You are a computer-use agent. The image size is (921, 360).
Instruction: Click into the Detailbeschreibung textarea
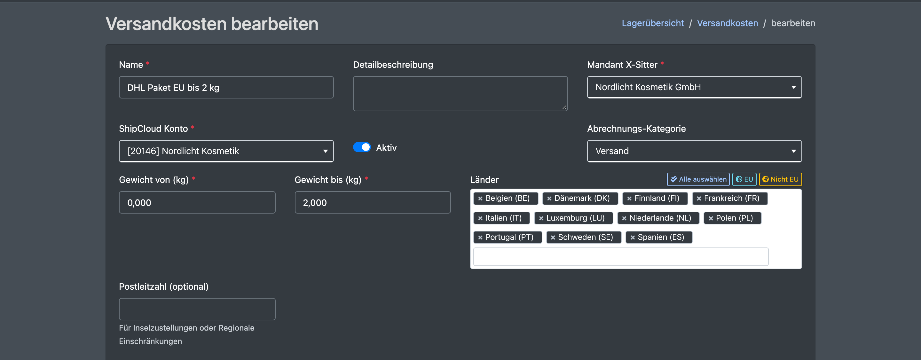(x=460, y=94)
